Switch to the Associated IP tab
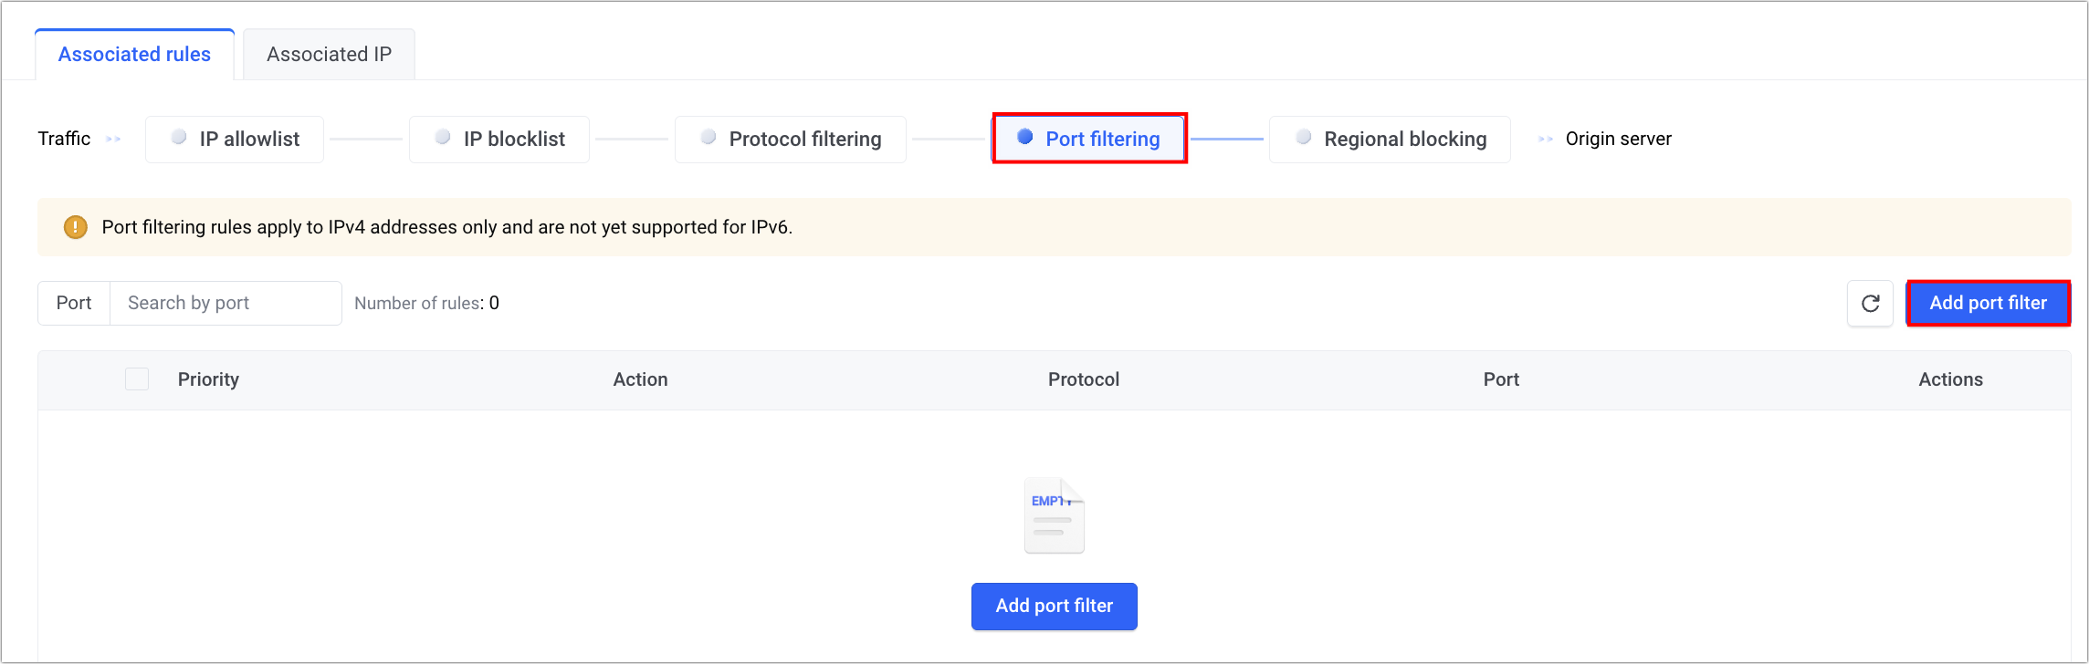Viewport: 2089px width, 664px height. pos(329,55)
